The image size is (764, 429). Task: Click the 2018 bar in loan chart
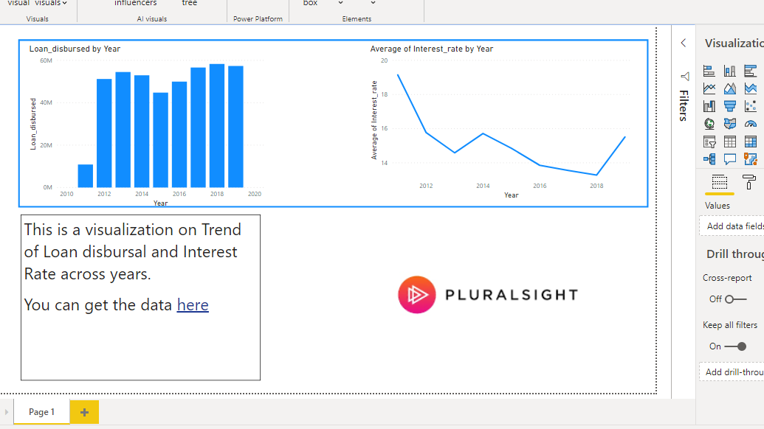click(217, 125)
